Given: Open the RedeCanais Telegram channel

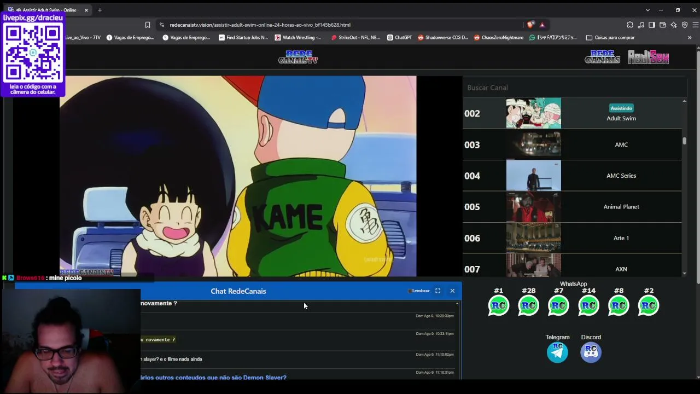Looking at the screenshot, I should (x=557, y=352).
